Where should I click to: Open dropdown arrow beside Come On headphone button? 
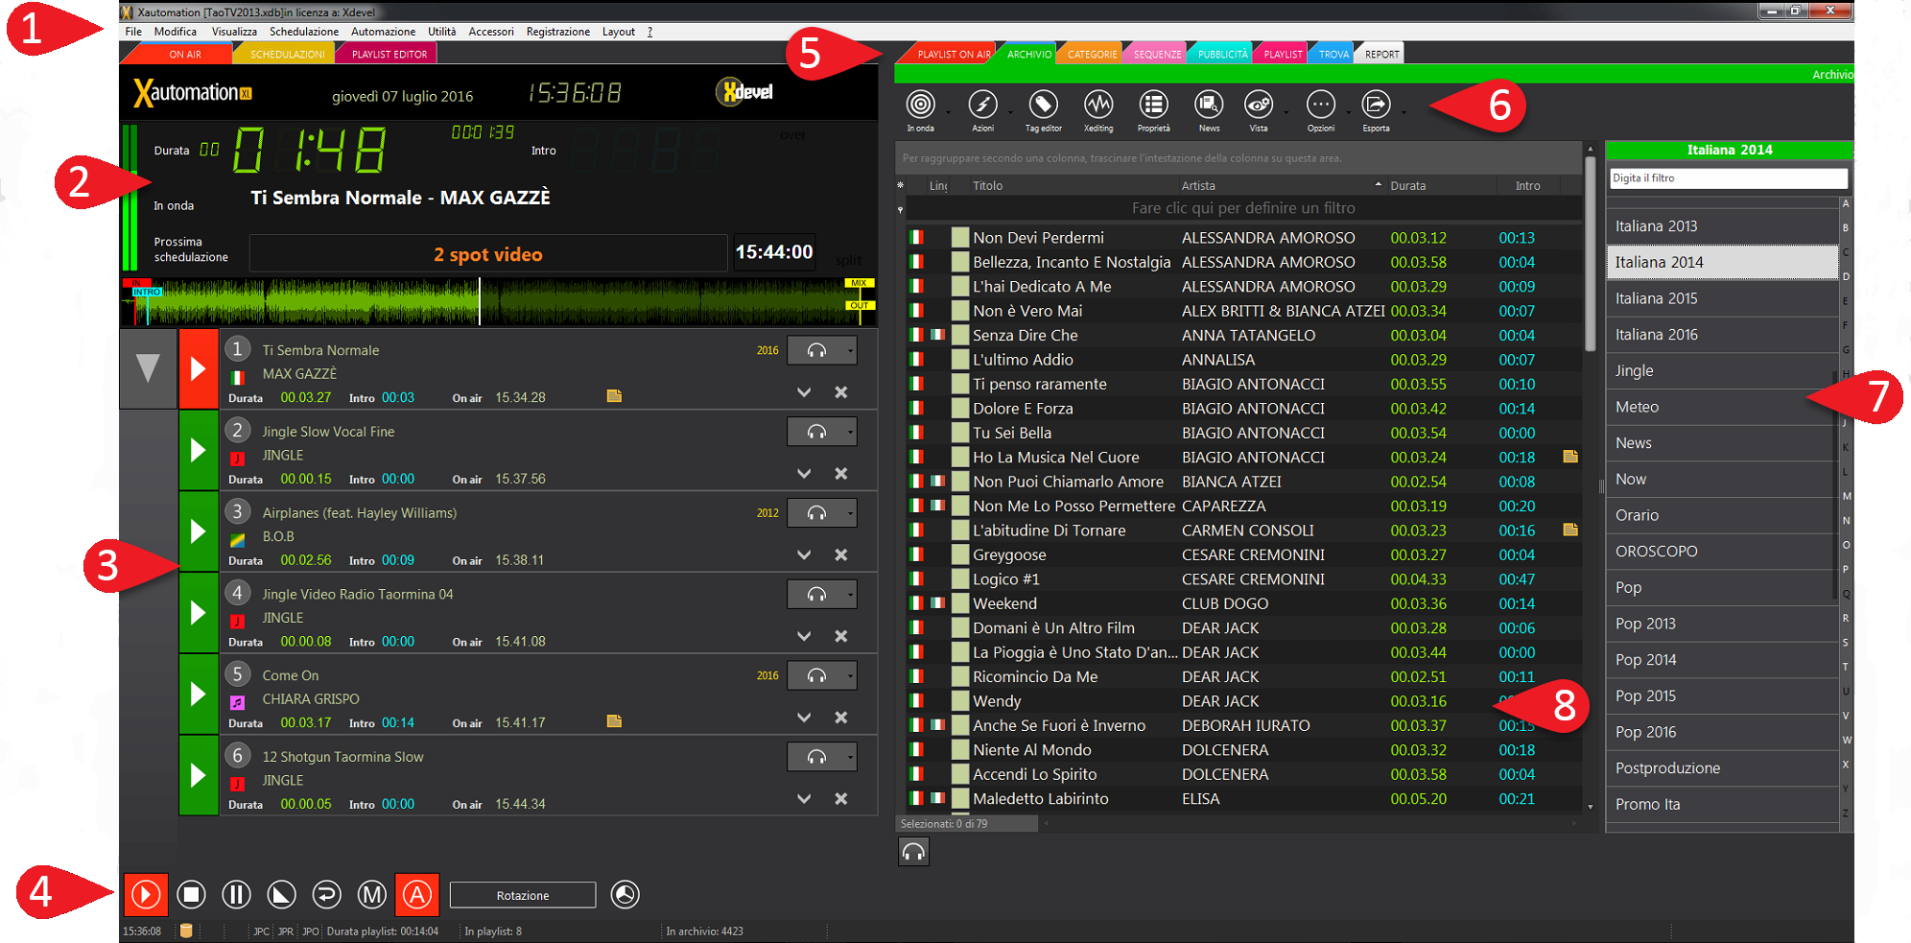point(850,676)
